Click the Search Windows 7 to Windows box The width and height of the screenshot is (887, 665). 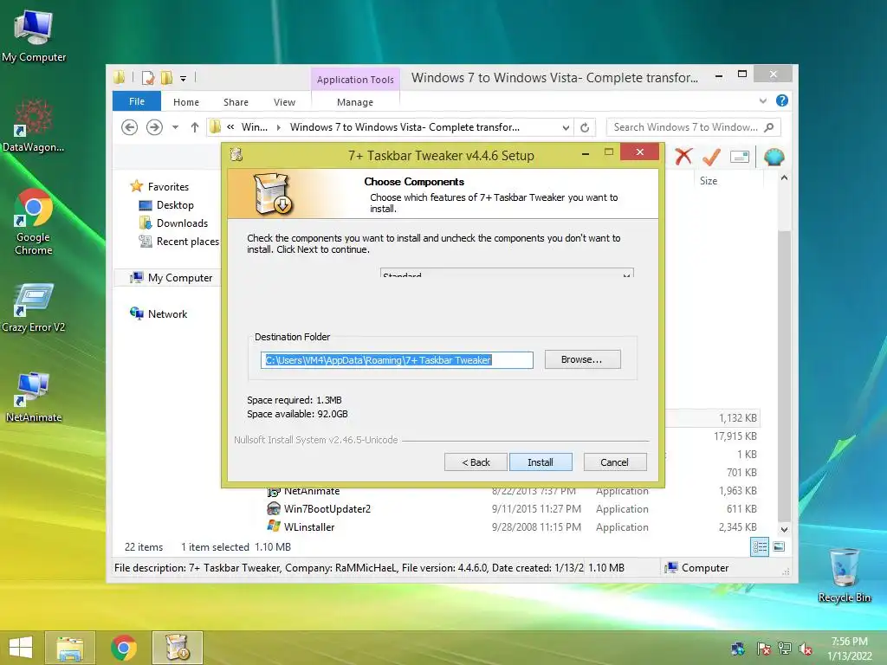click(686, 127)
